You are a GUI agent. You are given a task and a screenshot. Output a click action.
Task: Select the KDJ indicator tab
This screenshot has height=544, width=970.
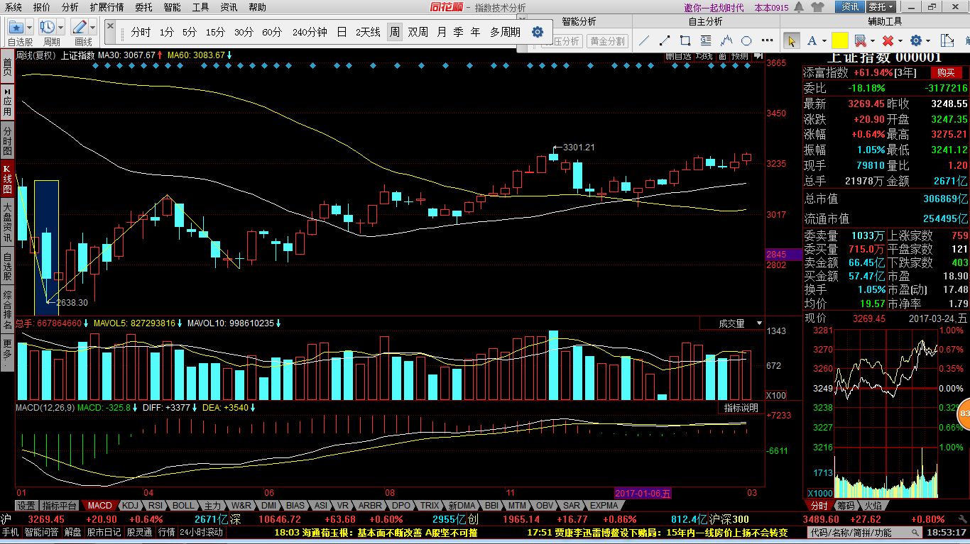click(x=129, y=506)
